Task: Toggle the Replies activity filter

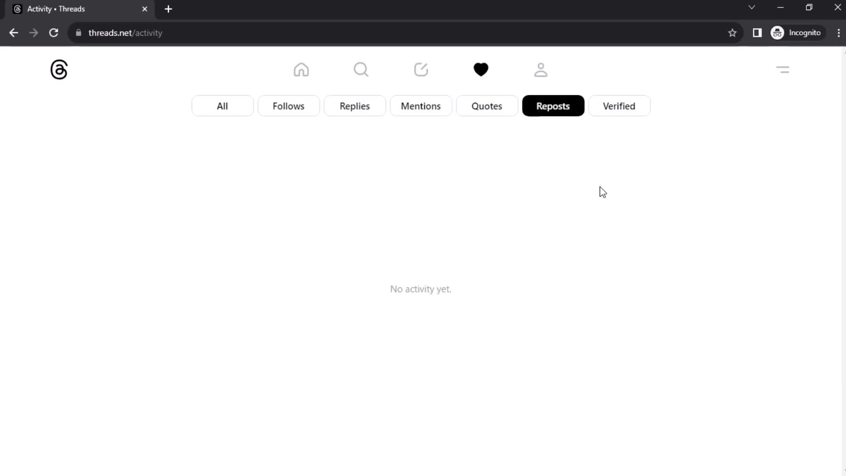Action: (x=355, y=106)
